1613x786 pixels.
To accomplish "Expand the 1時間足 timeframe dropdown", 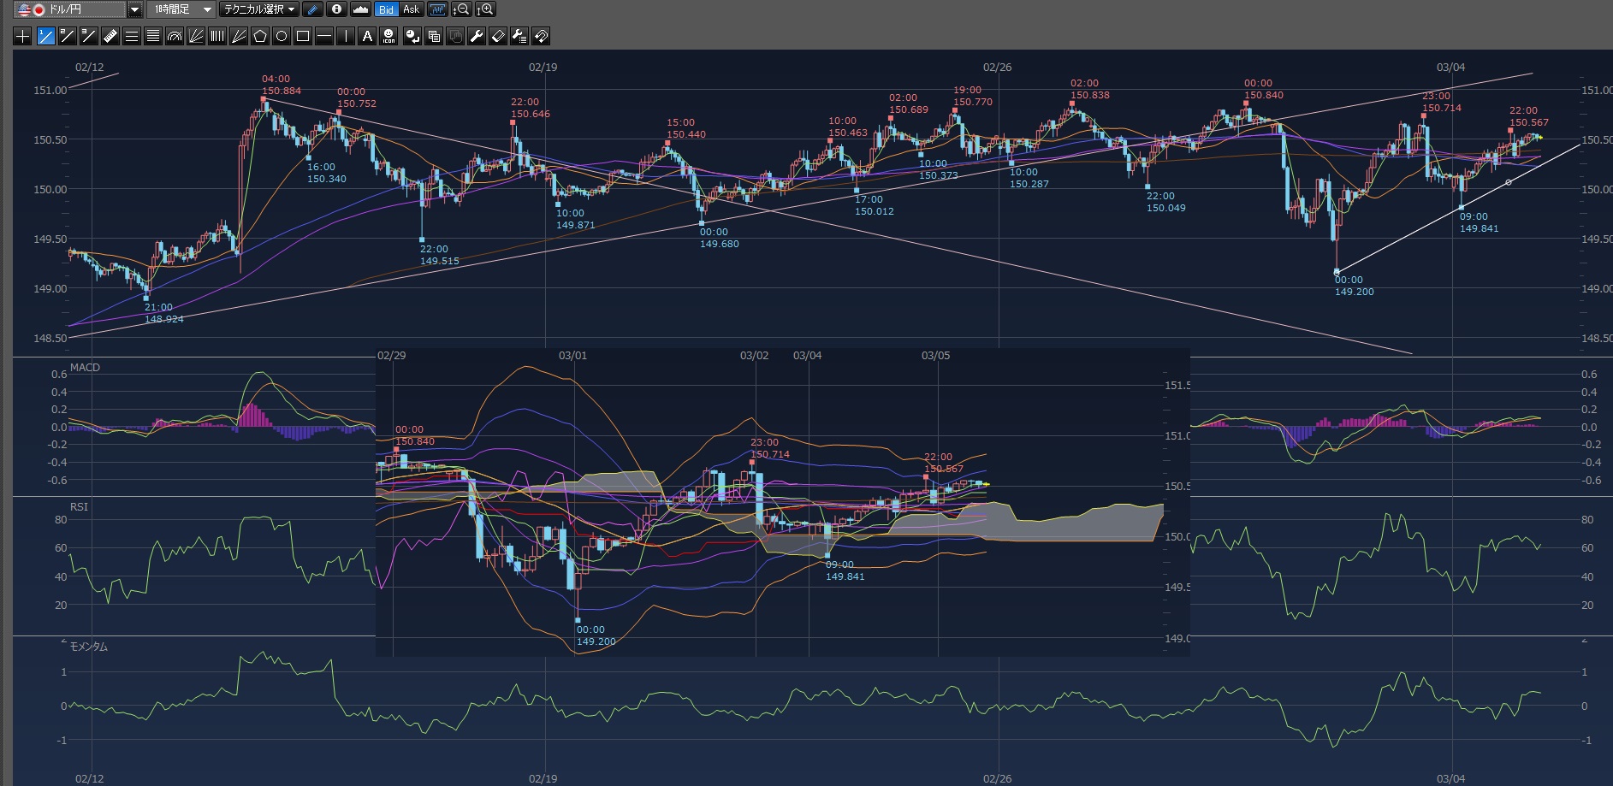I will [206, 9].
